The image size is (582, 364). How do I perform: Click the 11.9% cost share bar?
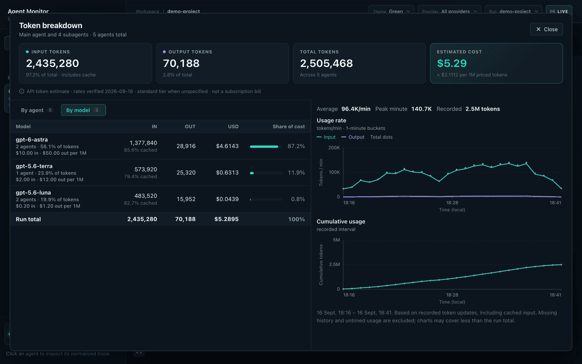(266, 173)
